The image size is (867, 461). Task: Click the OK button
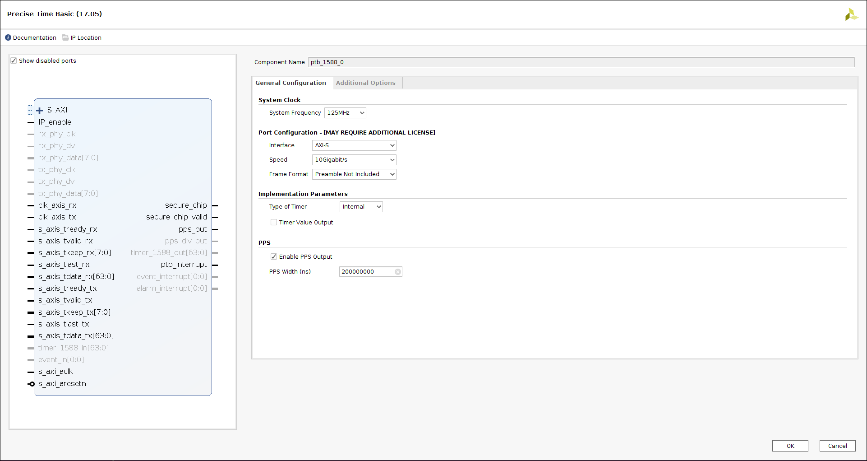click(x=790, y=446)
